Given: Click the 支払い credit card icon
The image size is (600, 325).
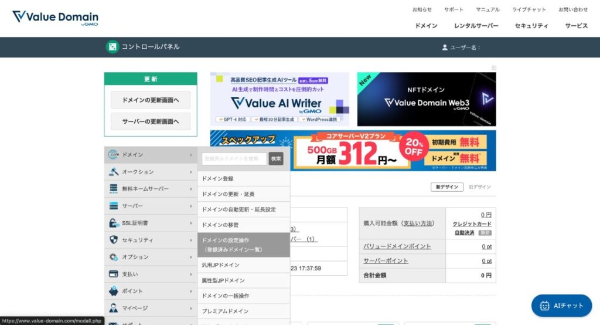Looking at the screenshot, I should (x=113, y=274).
